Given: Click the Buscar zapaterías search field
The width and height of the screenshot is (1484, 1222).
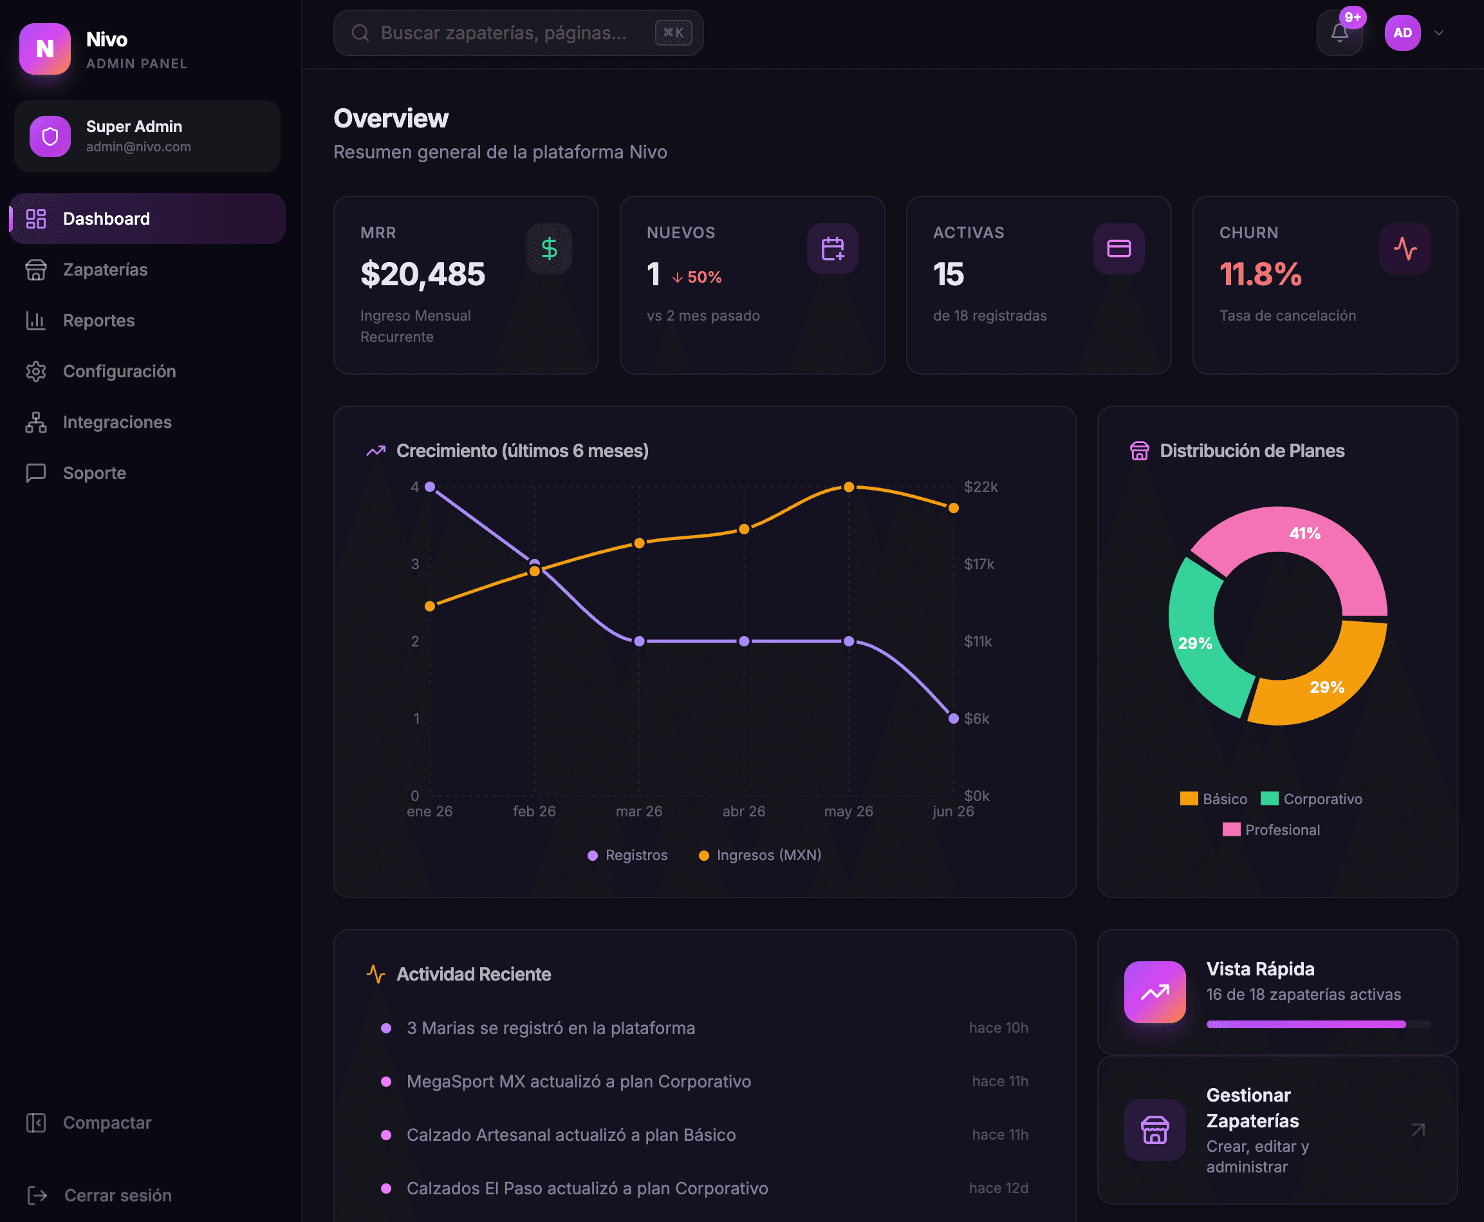Looking at the screenshot, I should click(x=518, y=33).
